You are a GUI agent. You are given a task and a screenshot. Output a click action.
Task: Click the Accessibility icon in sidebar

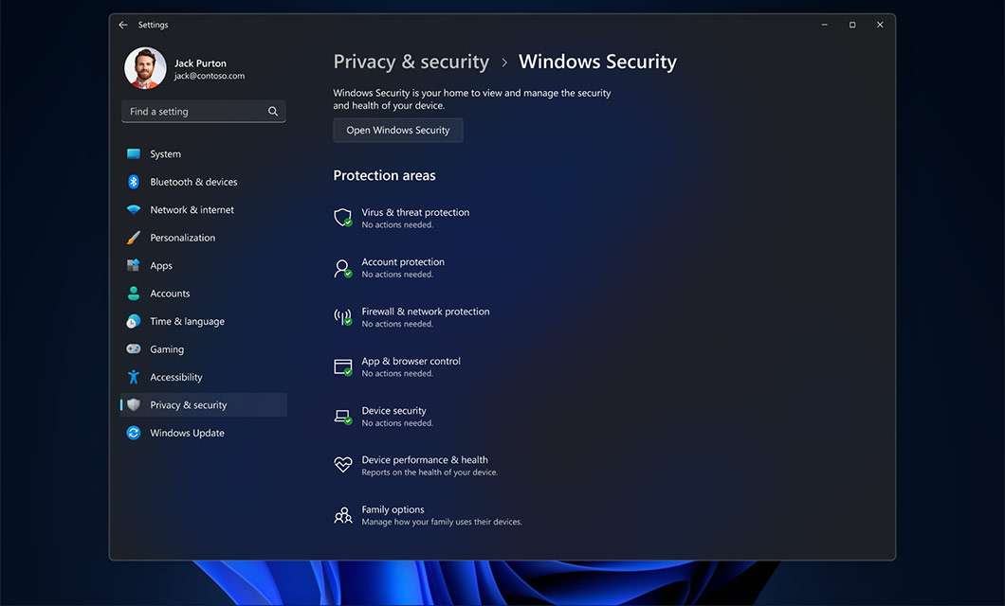(x=133, y=377)
